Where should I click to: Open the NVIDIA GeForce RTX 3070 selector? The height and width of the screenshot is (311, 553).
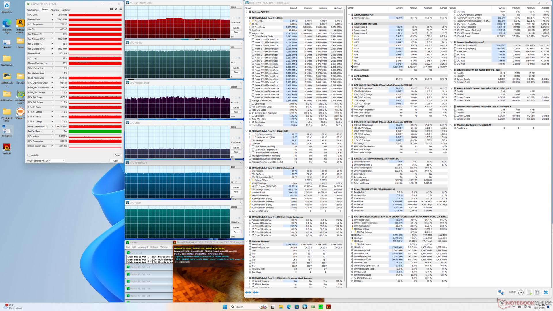(x=45, y=161)
